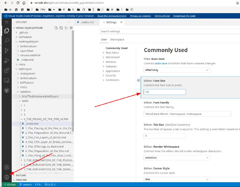
Task: Click New Folder icon in Explorer header
Action: pos(61,28)
